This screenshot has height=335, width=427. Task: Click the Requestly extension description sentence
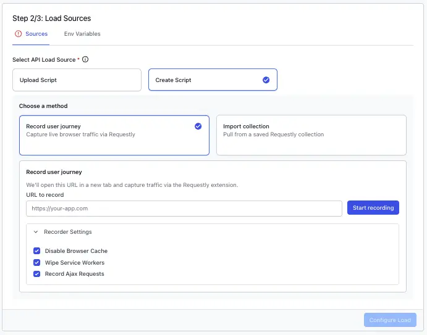132,185
